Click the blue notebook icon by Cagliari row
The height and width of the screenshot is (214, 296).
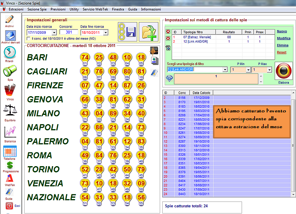click(x=154, y=72)
